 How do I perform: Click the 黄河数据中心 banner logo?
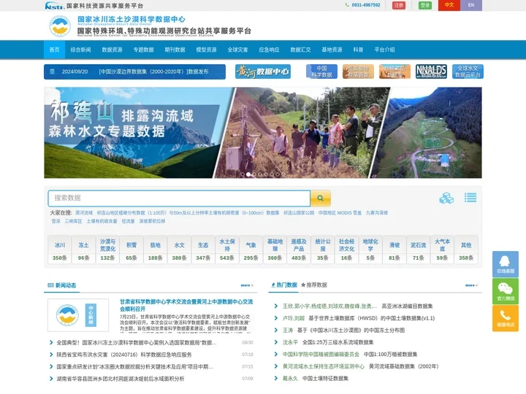click(x=263, y=72)
